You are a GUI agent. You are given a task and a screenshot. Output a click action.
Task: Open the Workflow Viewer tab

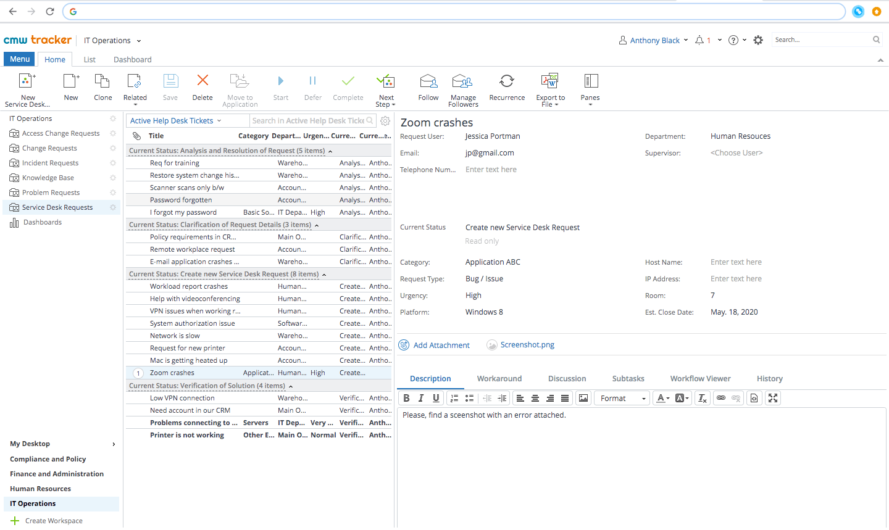(700, 379)
